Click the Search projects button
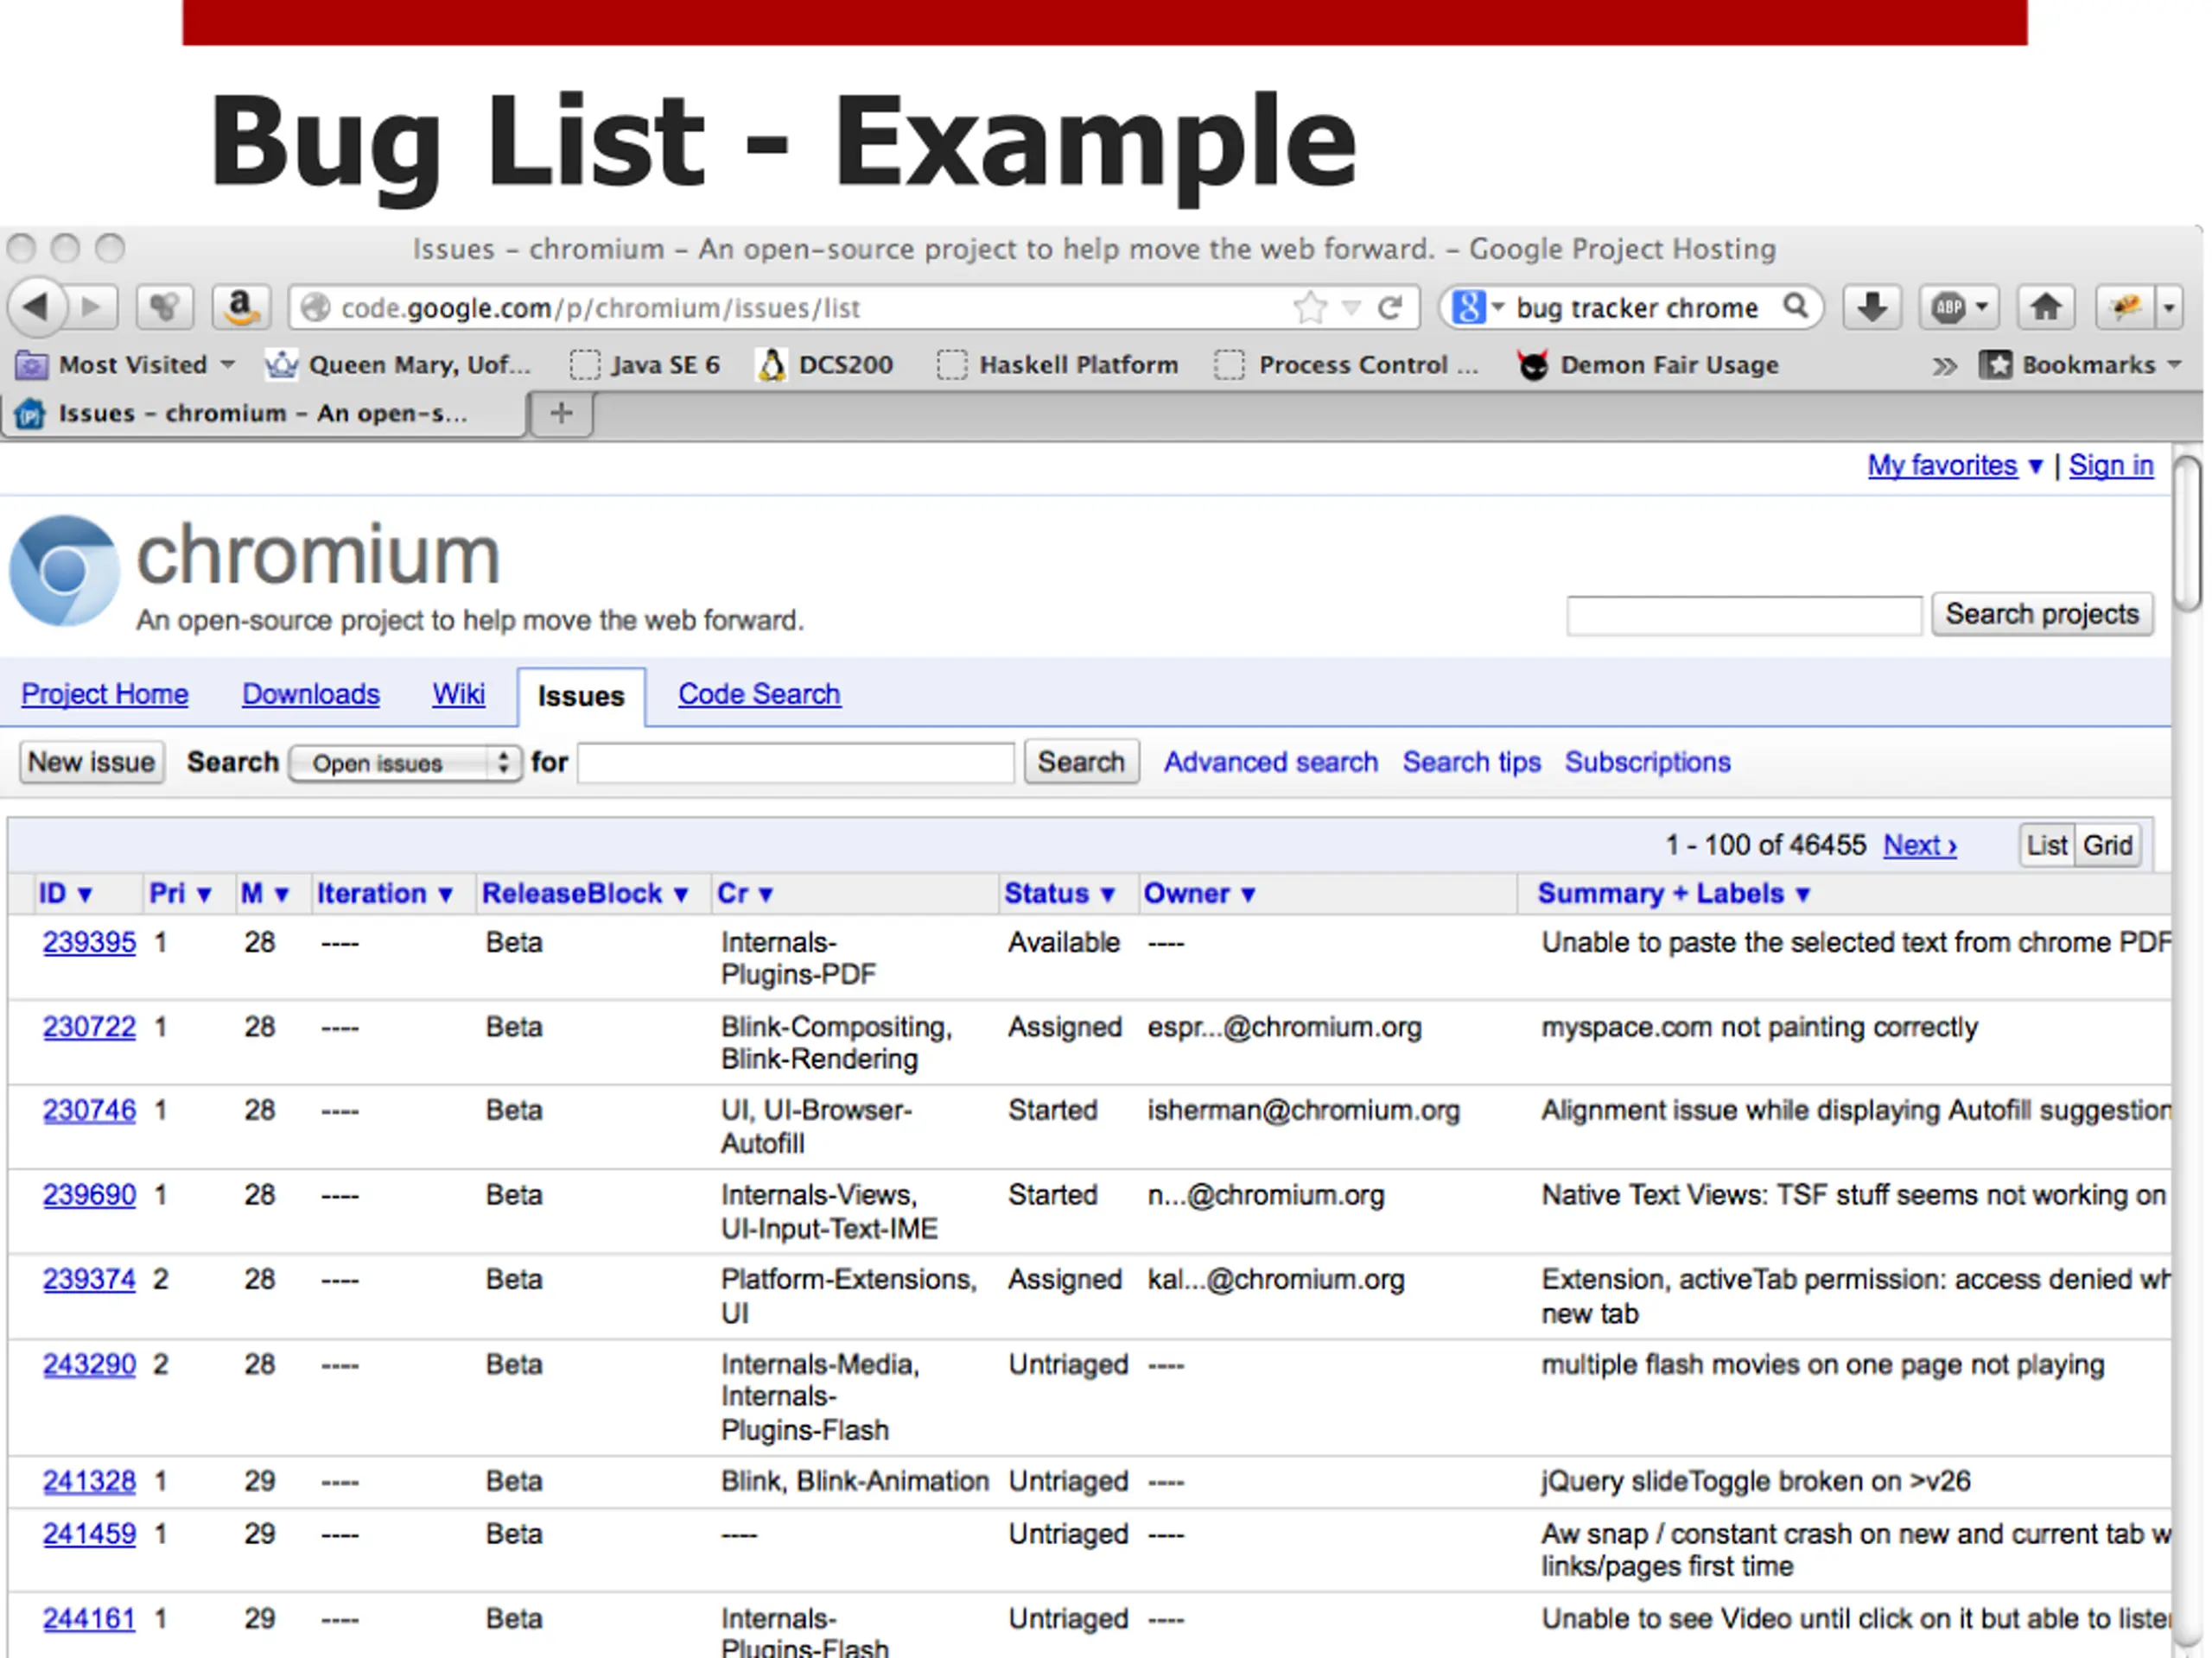Screen dimensions: 2212x1658 click(2042, 614)
